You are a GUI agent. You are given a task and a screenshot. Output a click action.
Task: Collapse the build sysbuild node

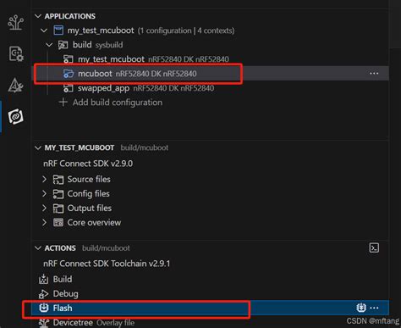(49, 45)
